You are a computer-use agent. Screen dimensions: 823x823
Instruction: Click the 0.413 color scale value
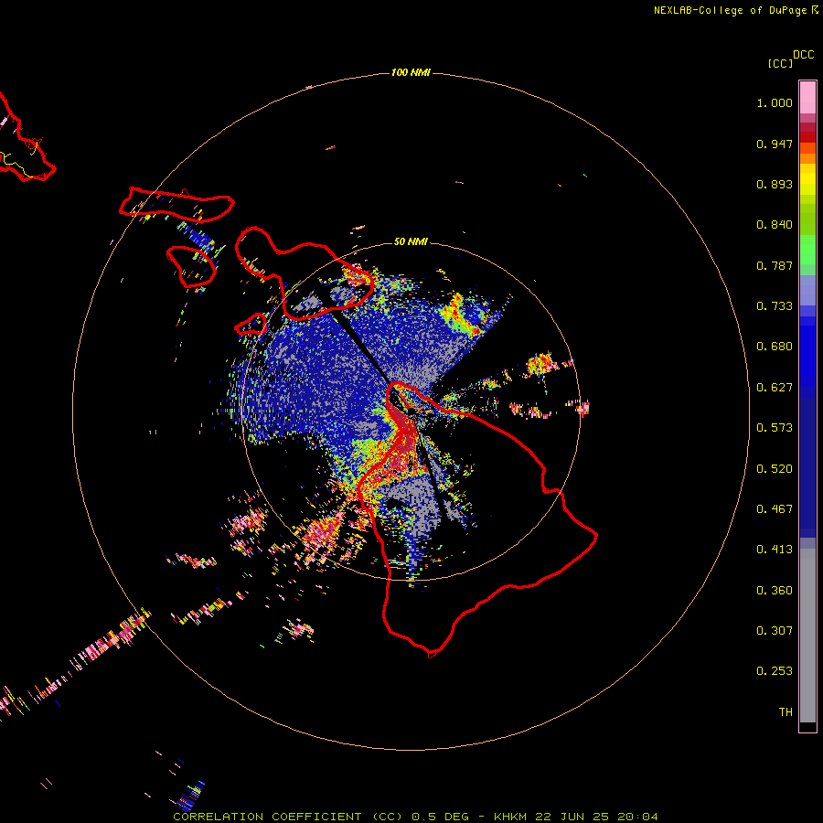pos(775,550)
